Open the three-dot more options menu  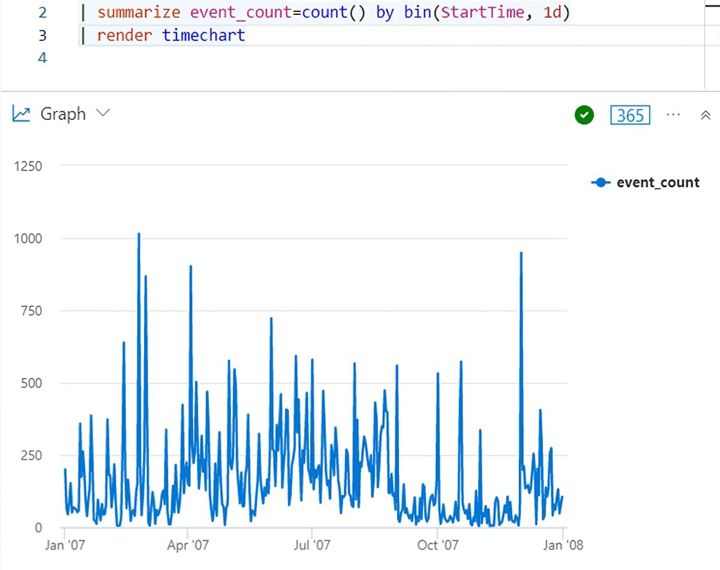click(x=673, y=114)
